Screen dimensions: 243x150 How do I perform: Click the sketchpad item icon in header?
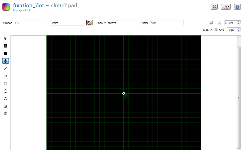click(6, 7)
